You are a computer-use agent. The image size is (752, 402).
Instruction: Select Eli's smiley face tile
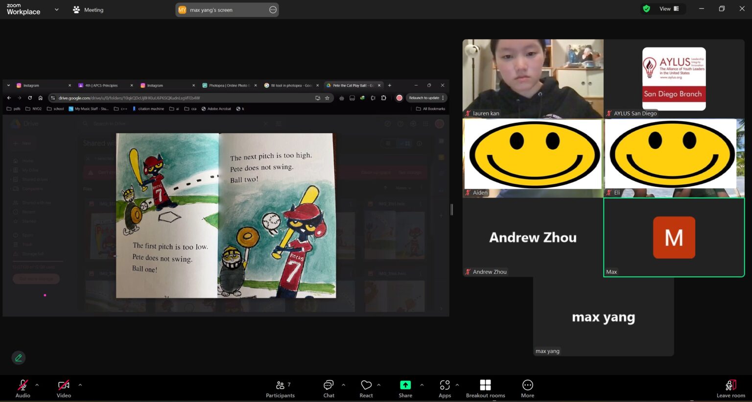point(674,158)
